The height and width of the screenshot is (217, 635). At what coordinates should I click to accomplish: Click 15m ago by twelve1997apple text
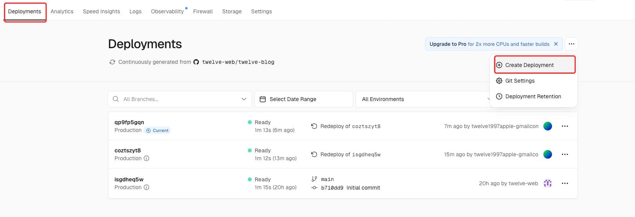click(491, 154)
